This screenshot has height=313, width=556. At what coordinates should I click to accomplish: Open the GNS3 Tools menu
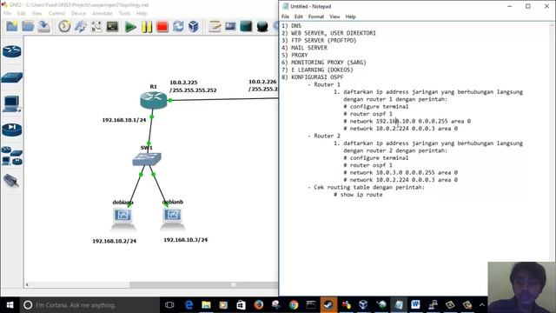124,13
